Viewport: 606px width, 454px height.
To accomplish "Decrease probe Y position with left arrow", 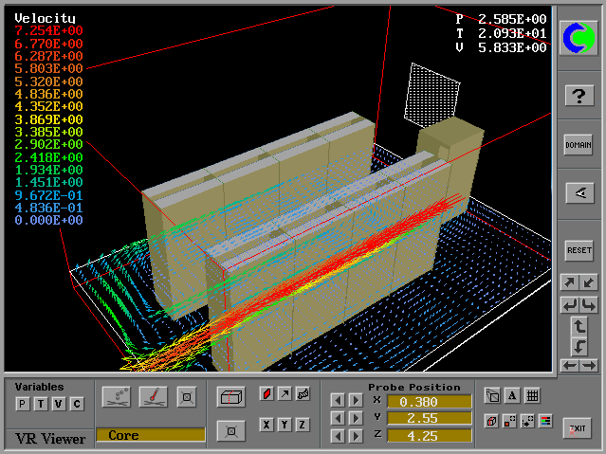I will pos(337,418).
